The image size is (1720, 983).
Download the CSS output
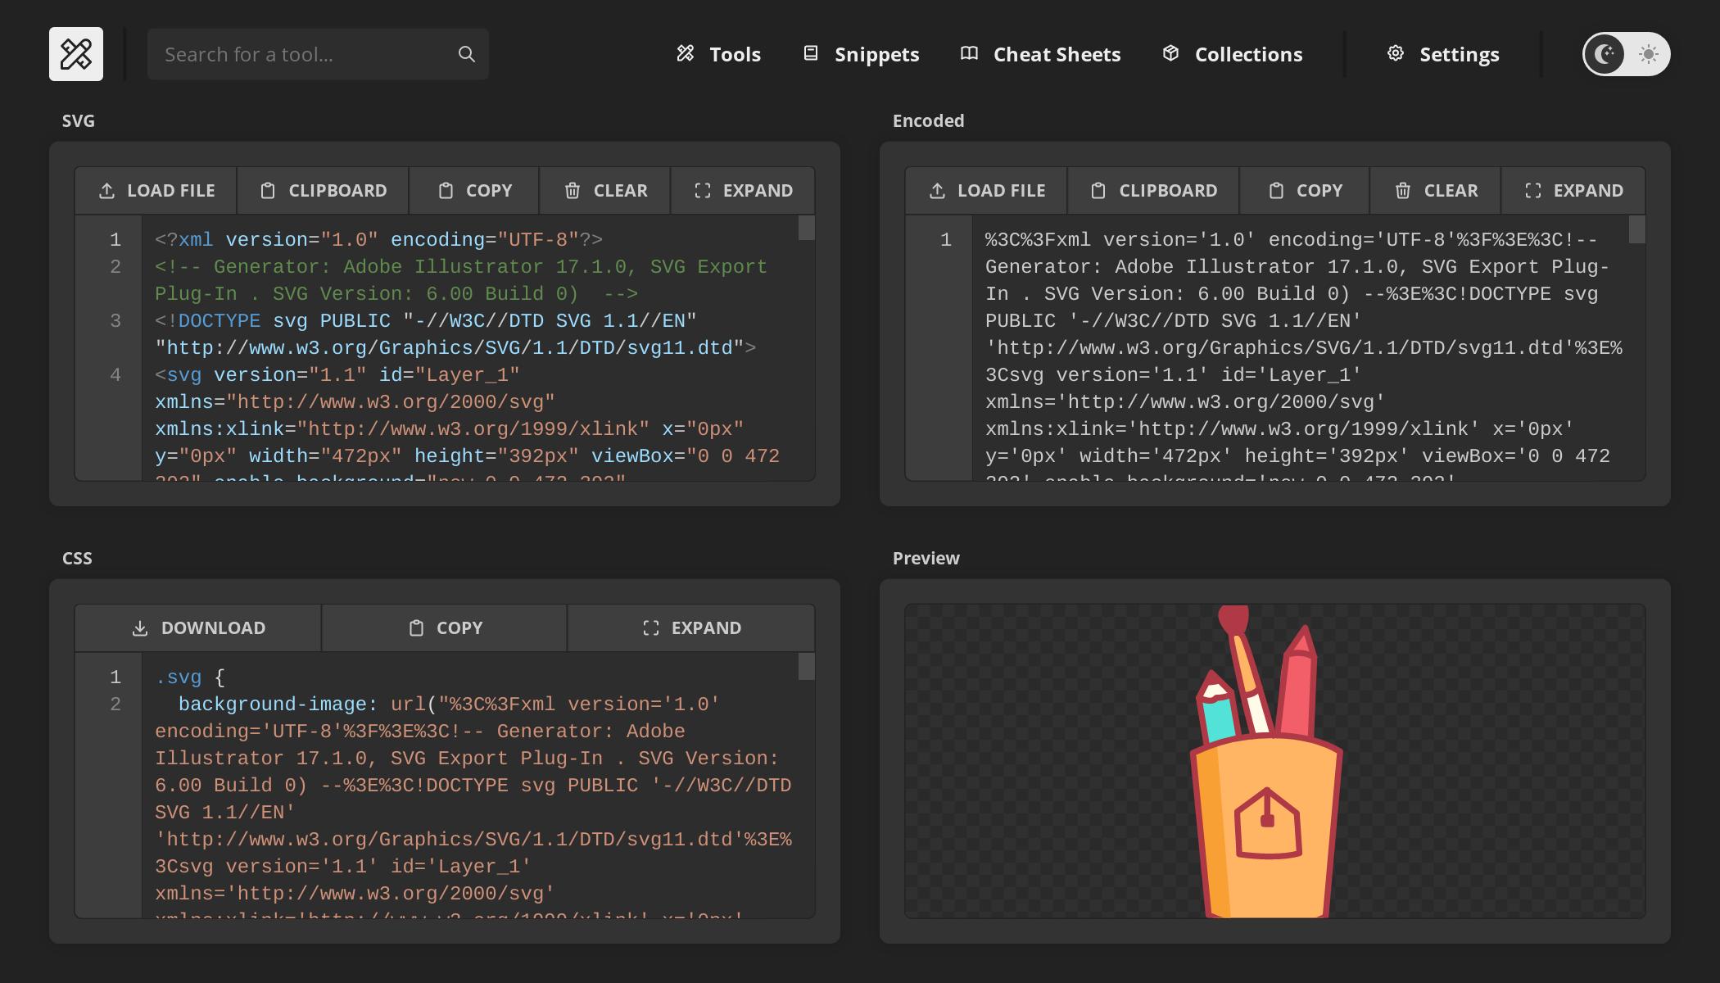(198, 628)
